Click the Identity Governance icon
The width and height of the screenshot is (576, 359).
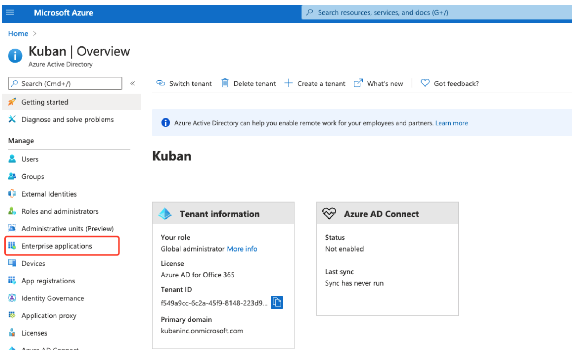(12, 298)
